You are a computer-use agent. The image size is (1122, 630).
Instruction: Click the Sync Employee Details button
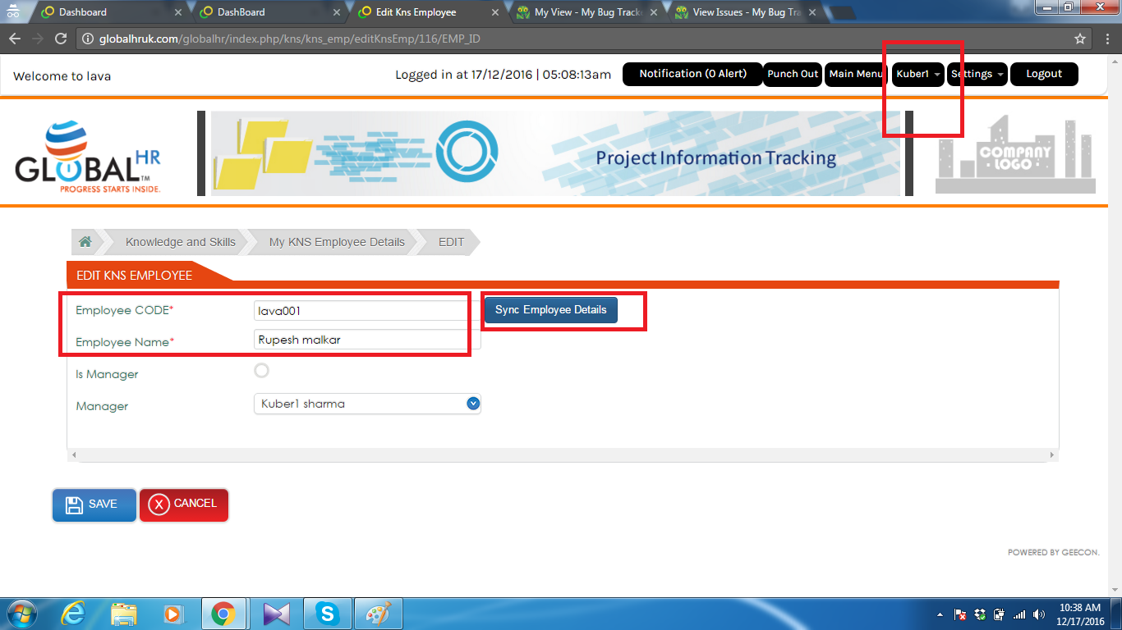click(x=550, y=310)
